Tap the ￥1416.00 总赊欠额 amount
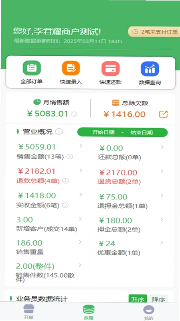Image resolution: width=180 pixels, height=321 pixels. [125, 114]
